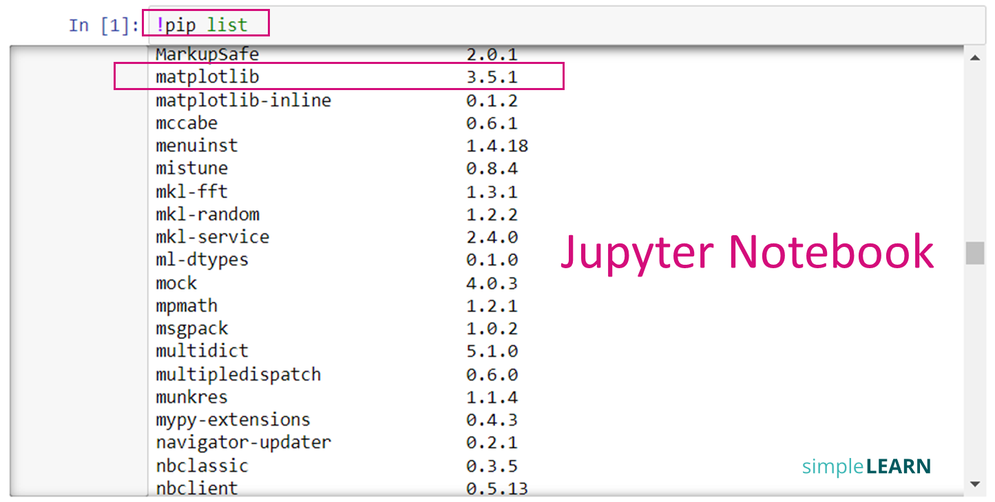Click the matplotlib package name in output
The width and height of the screenshot is (995, 502).
[x=207, y=77]
